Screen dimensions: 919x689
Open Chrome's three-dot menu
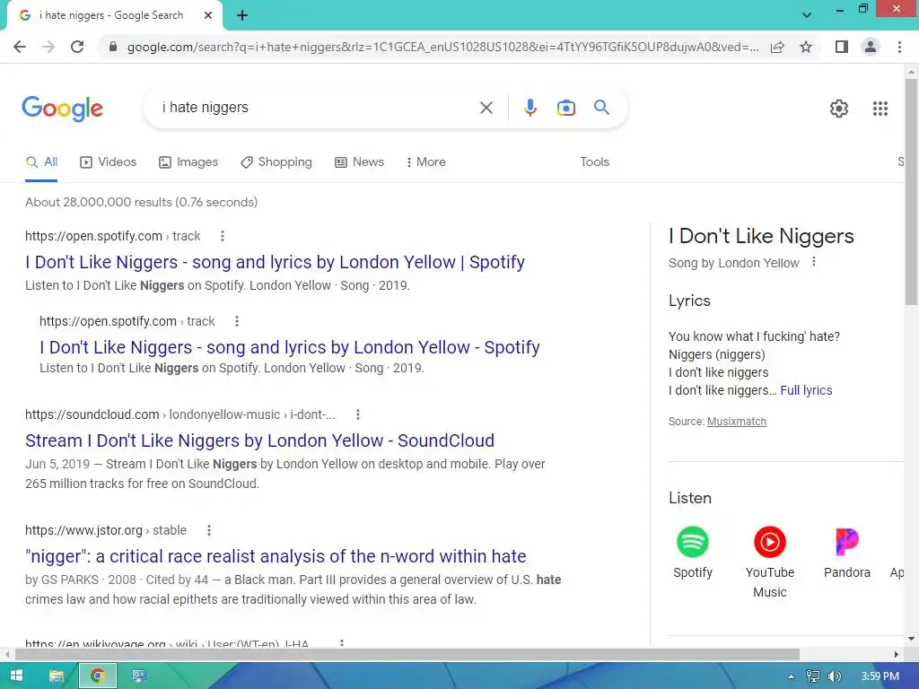click(x=899, y=47)
